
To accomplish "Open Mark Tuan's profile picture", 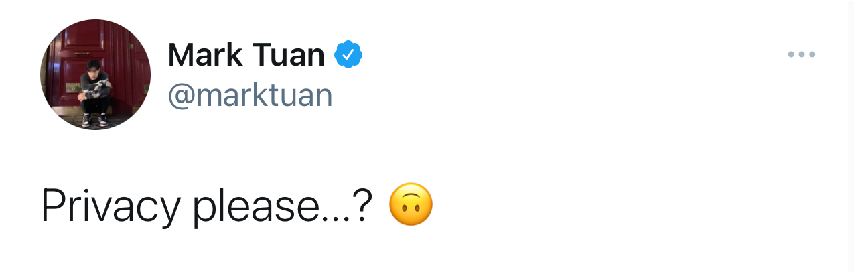I will click(95, 74).
